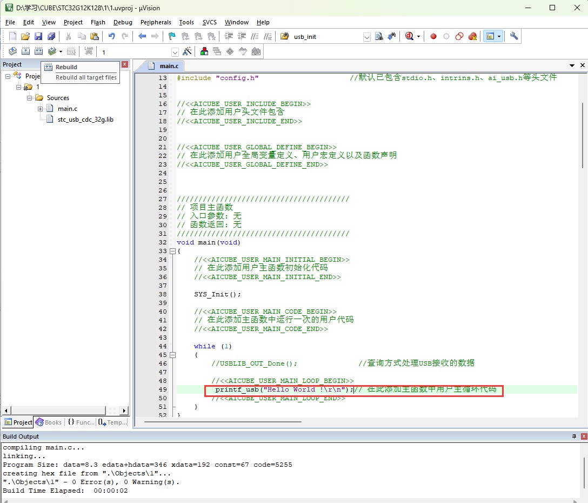Screen dimensions: 588x503
Task: Insert or remove breakpoint red dot
Action: click(x=433, y=36)
